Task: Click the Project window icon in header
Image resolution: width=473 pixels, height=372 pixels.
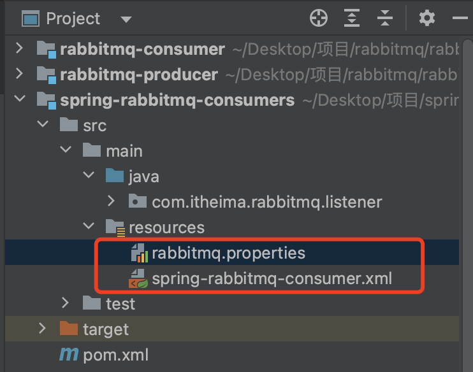Action: 31,18
